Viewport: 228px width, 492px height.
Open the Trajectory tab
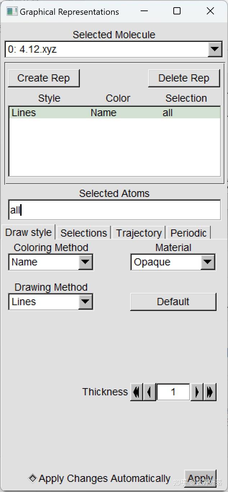click(139, 233)
